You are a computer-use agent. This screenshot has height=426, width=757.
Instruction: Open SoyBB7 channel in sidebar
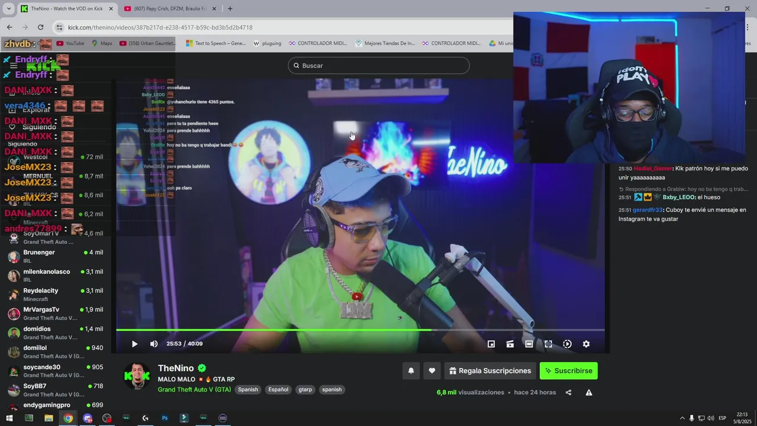point(56,389)
